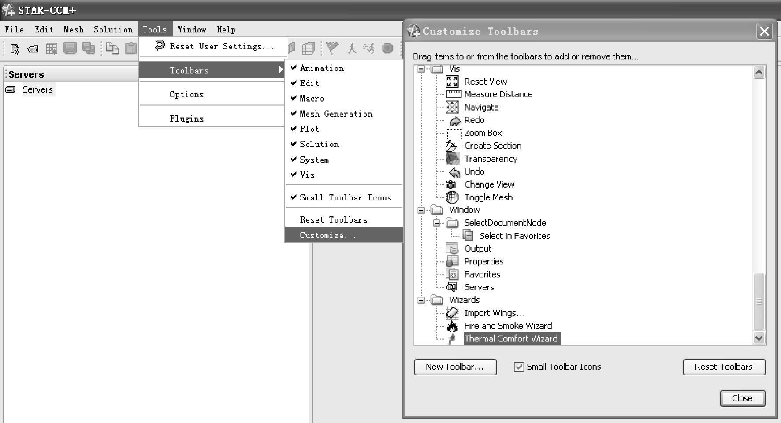Choose Plugins from the Tools menu
781x423 pixels.
pyautogui.click(x=212, y=119)
